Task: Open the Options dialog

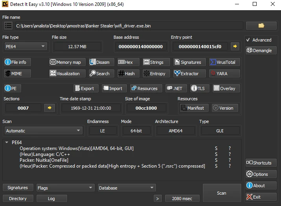Action: click(261, 174)
